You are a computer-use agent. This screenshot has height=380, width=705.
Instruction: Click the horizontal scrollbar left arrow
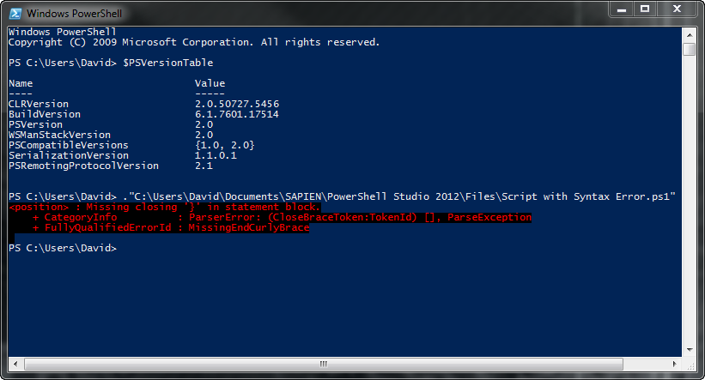(15, 364)
